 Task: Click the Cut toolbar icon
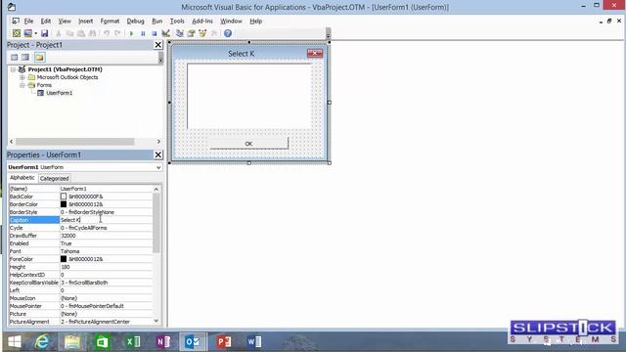pos(59,33)
